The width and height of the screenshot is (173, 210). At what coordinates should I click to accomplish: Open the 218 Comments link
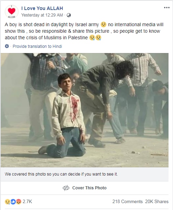[127, 201]
